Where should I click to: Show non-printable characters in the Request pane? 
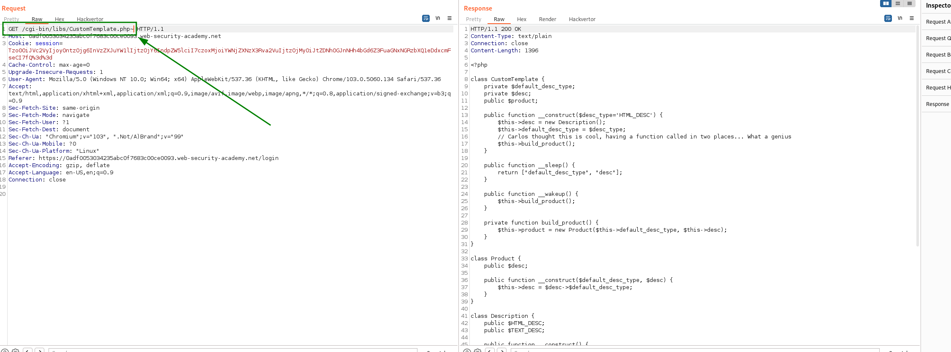pos(438,18)
